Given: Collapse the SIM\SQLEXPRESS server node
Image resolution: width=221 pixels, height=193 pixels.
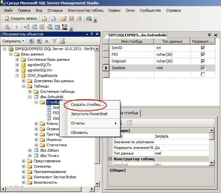Looking at the screenshot, I should click(4, 49).
